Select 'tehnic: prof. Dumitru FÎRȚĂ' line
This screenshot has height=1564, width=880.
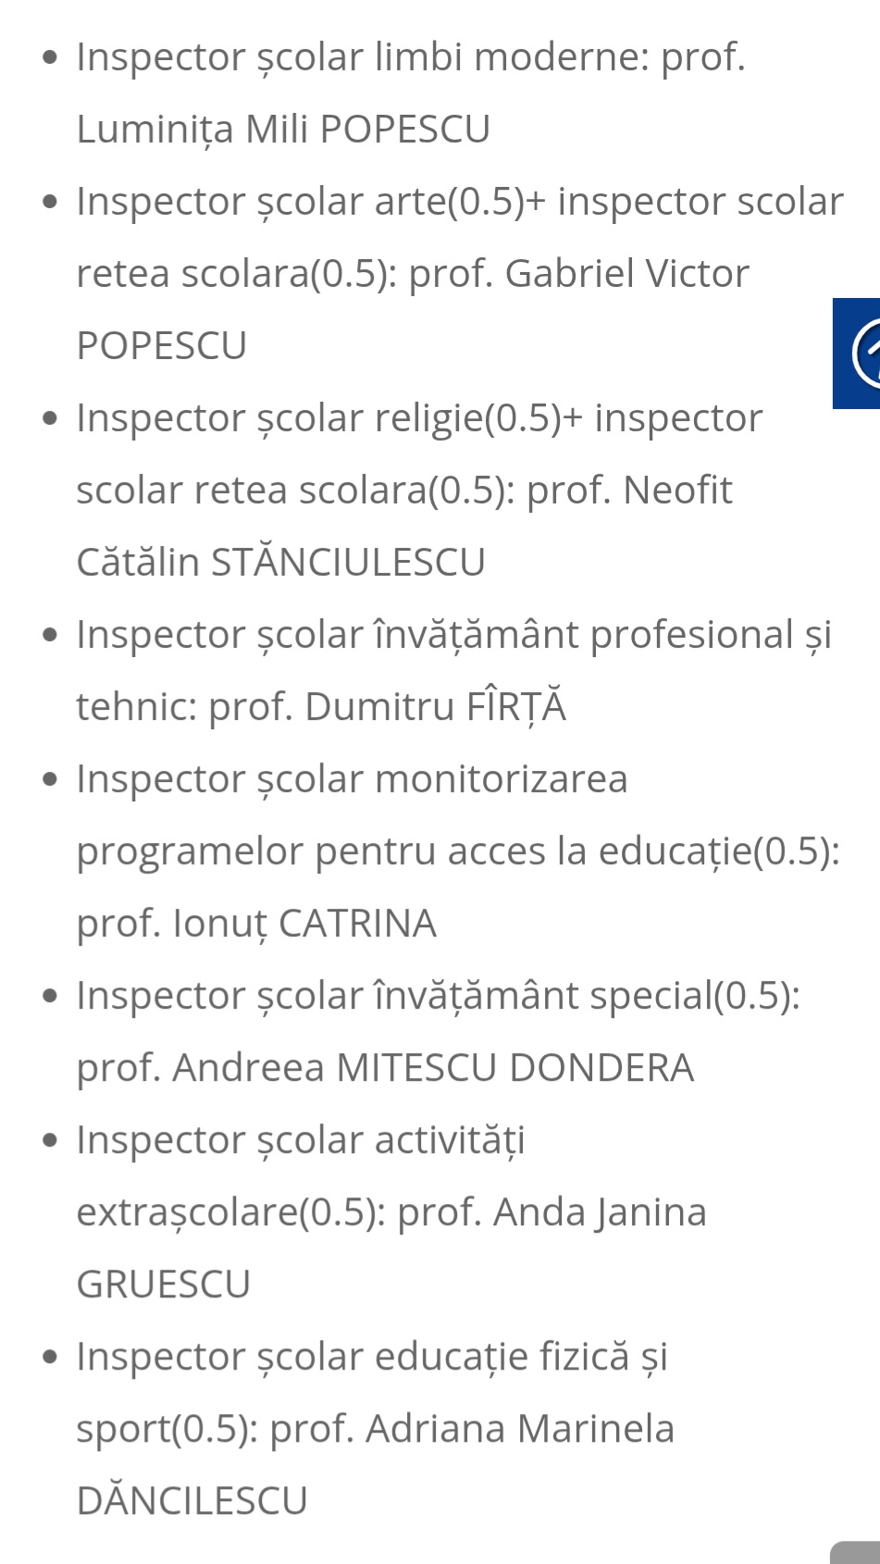tap(321, 707)
